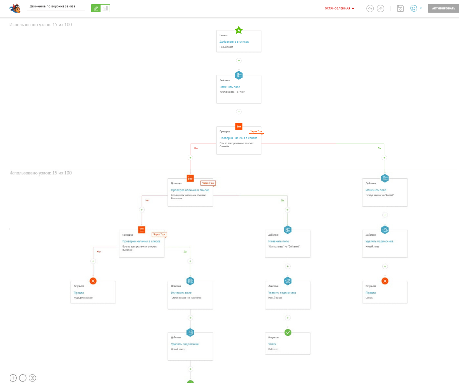Fit the scenario to screen
Image resolution: width=459 pixels, height=383 pixels.
(x=32, y=378)
